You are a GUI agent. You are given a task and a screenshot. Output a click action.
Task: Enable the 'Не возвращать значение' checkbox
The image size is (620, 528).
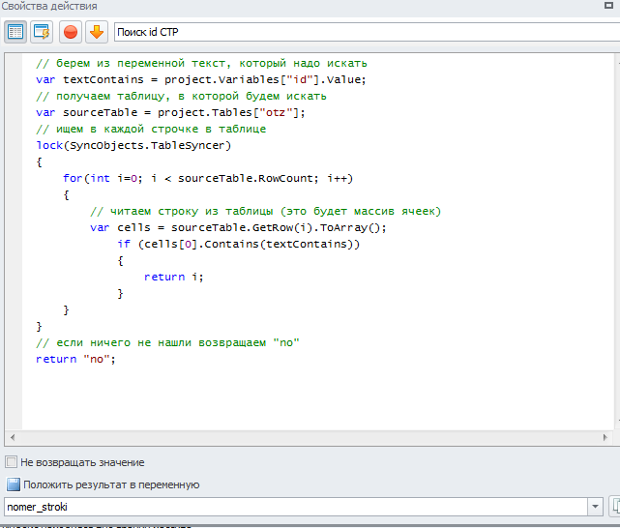point(12,462)
